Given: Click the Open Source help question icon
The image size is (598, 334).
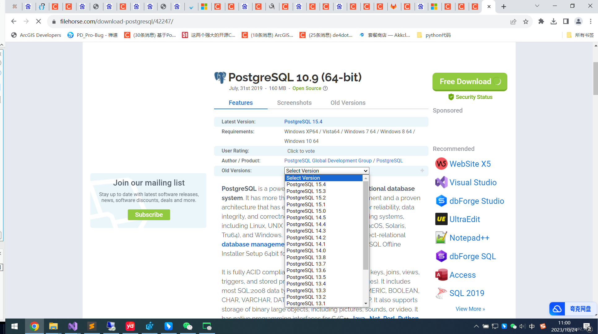Looking at the screenshot, I should 325,88.
